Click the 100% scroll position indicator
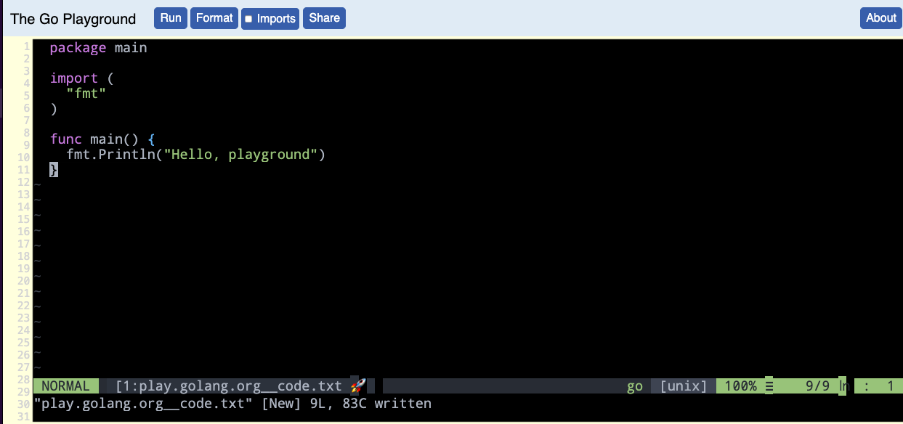 point(740,386)
